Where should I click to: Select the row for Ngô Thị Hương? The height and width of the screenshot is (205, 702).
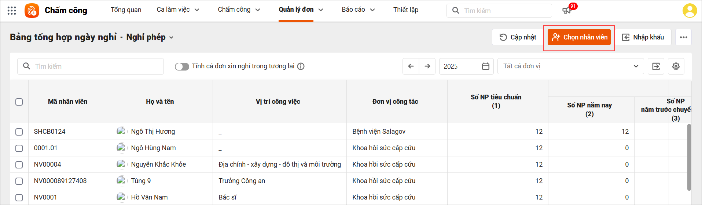coord(19,132)
